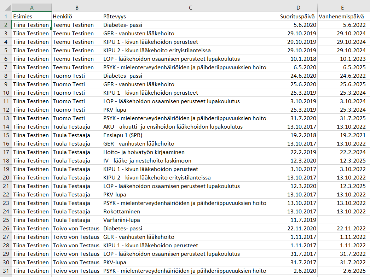Click date 3.10.2019 in row 11

click(298, 101)
